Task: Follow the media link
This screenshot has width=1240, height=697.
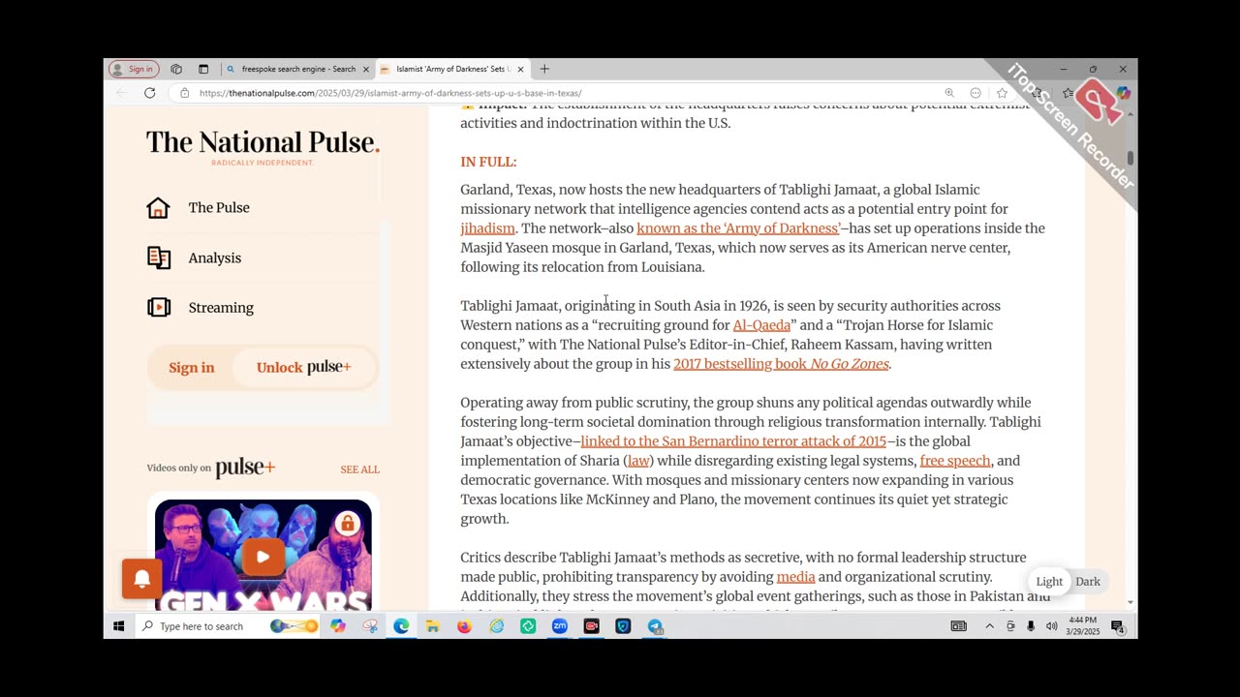Action: coord(795,577)
